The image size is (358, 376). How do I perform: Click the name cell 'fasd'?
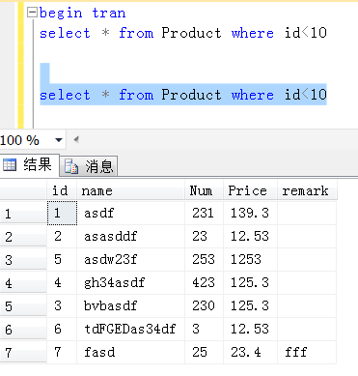pyautogui.click(x=130, y=352)
